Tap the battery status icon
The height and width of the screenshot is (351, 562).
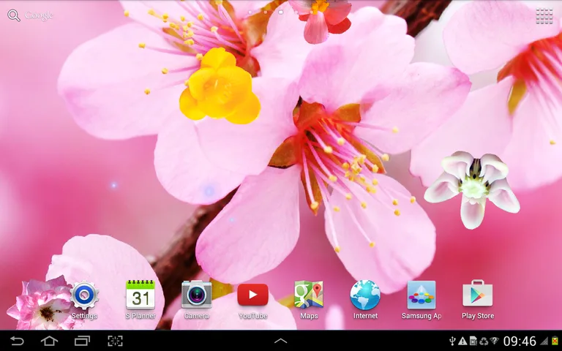click(555, 341)
